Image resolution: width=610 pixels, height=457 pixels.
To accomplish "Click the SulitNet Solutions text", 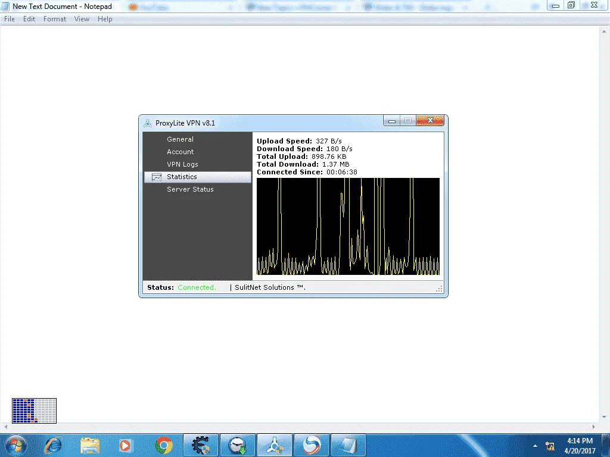I will point(270,287).
